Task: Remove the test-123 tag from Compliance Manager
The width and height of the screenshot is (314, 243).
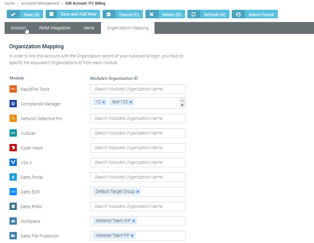Action: pos(131,102)
